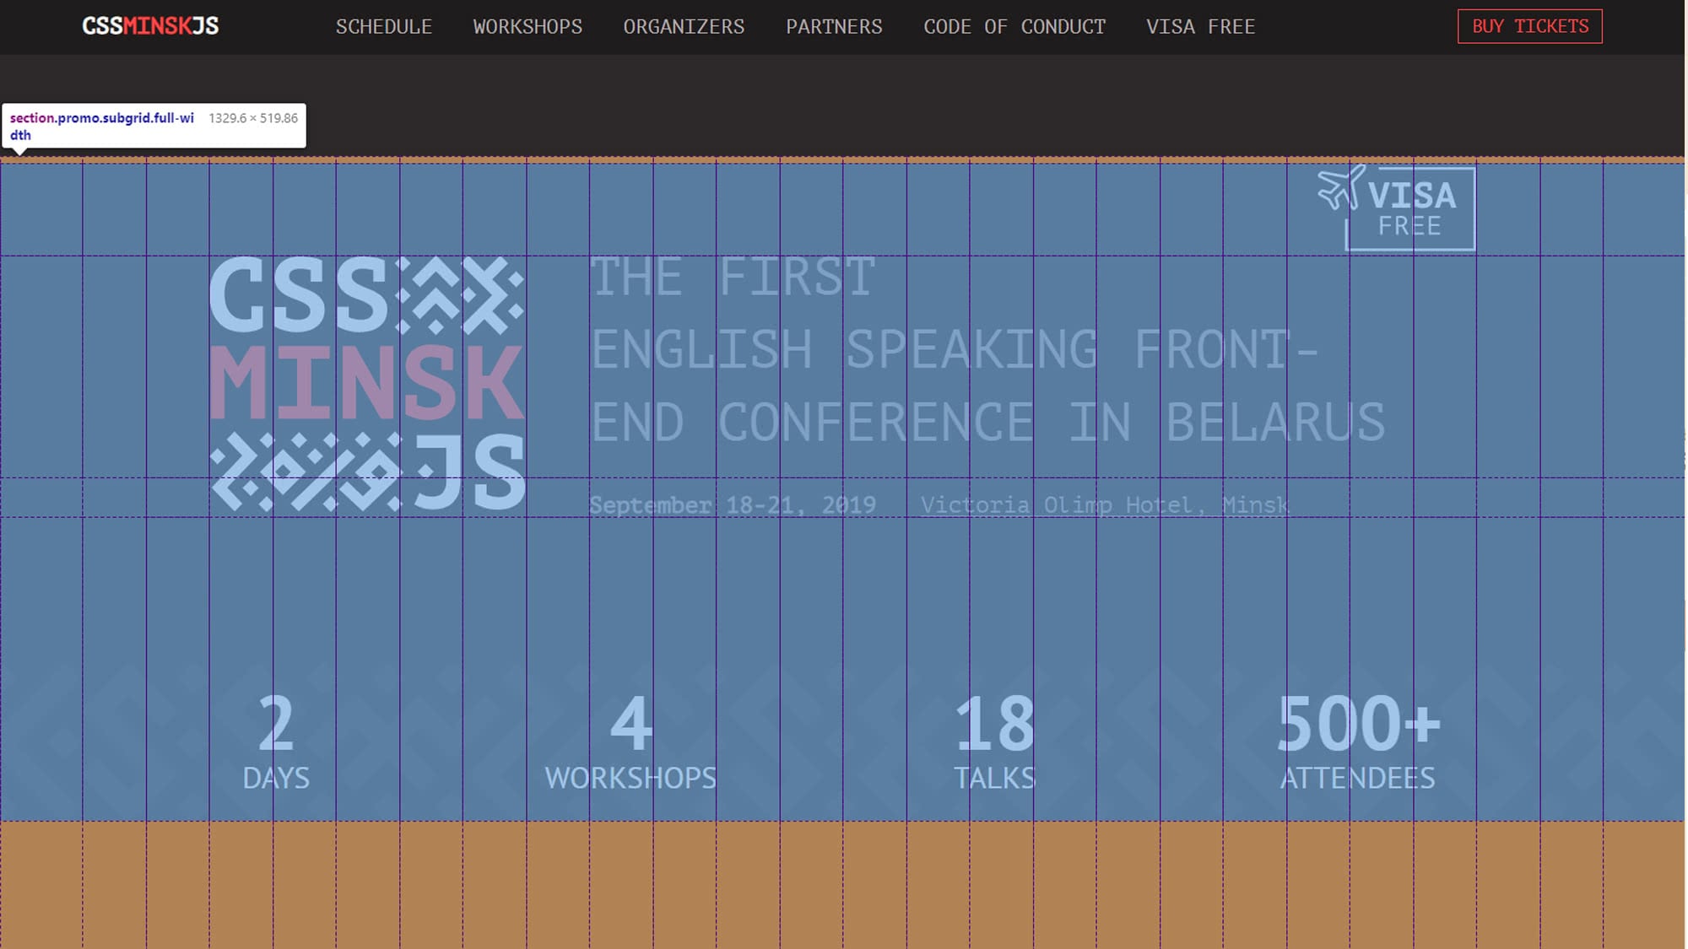Click the airplane icon on Visa Free badge

(1340, 187)
